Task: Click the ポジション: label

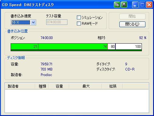Action: click(x=18, y=38)
